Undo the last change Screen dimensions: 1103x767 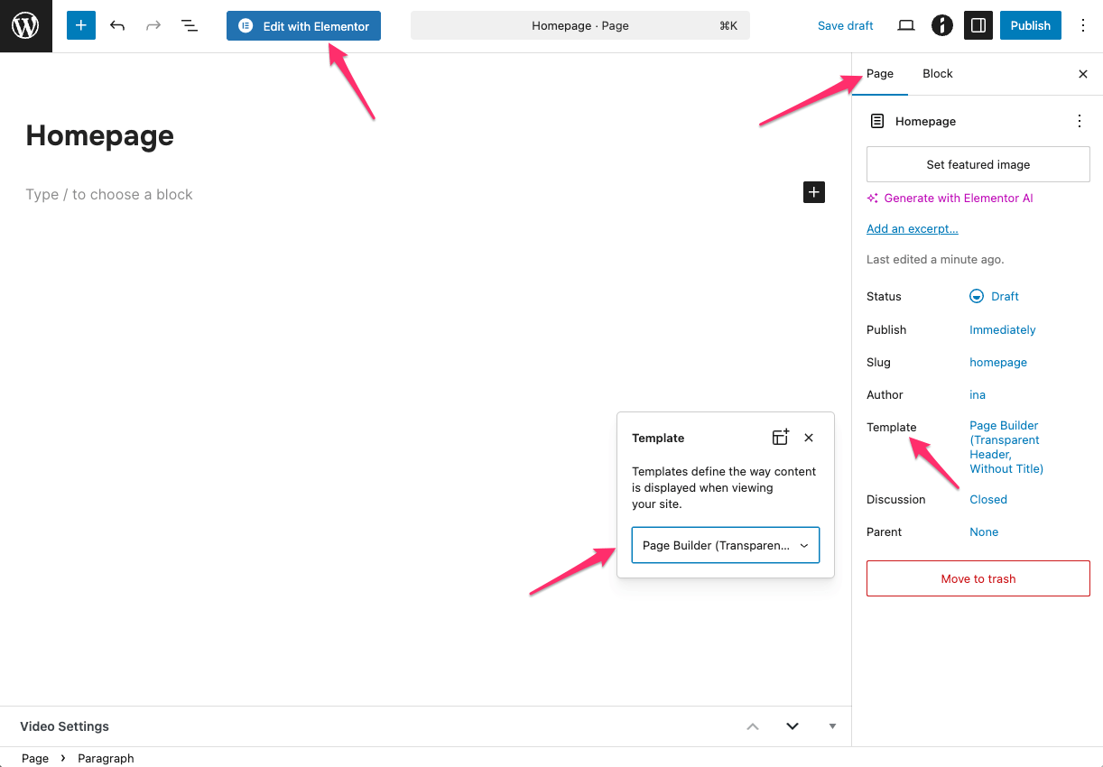[x=117, y=26]
